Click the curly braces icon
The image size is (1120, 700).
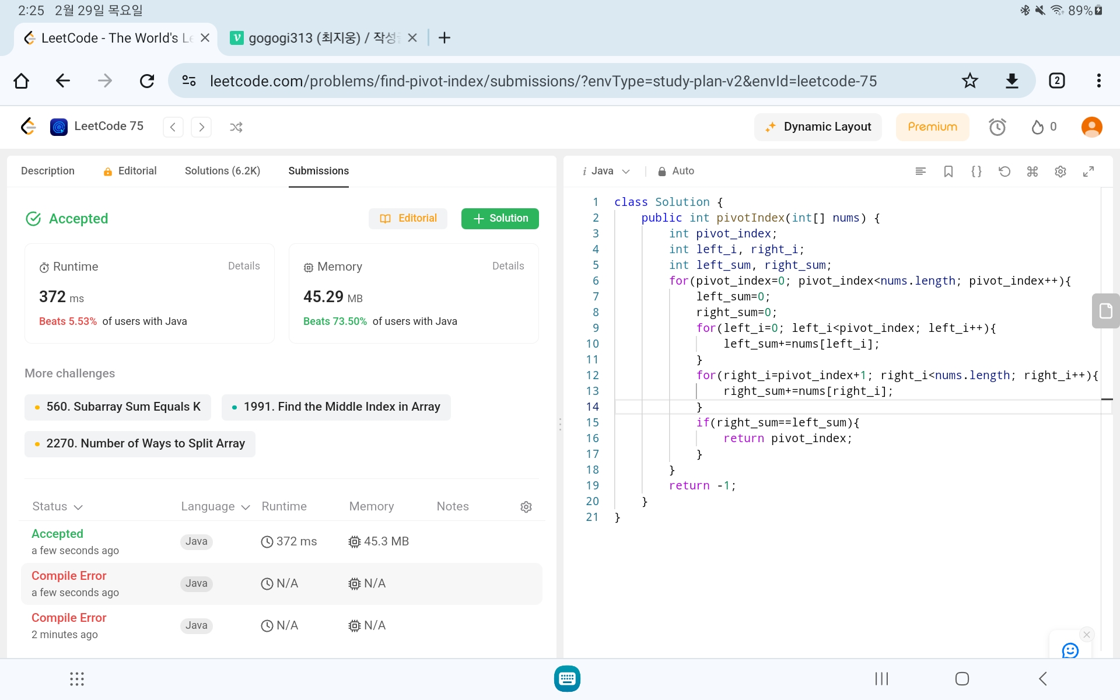[x=977, y=171]
